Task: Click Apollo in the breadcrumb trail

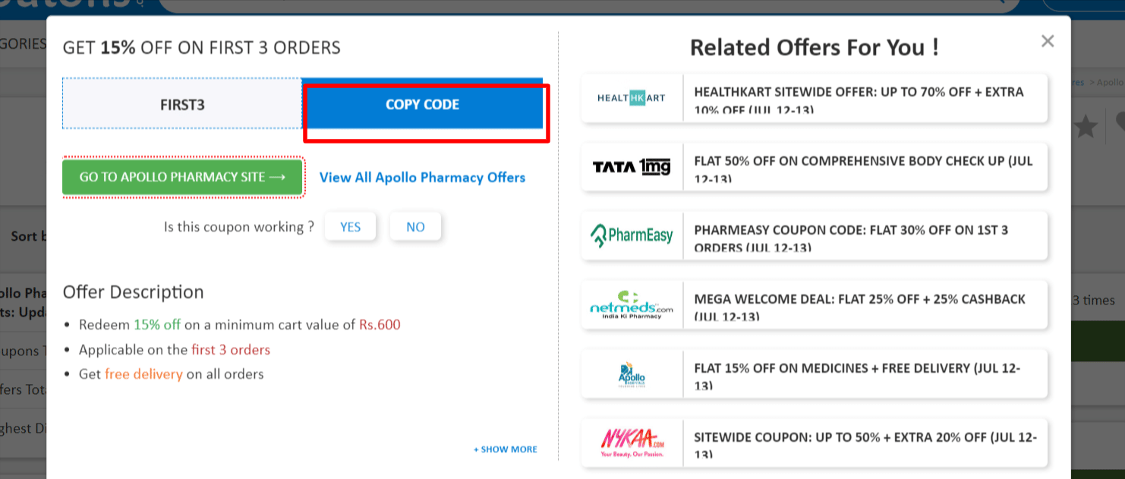Action: 1108,81
